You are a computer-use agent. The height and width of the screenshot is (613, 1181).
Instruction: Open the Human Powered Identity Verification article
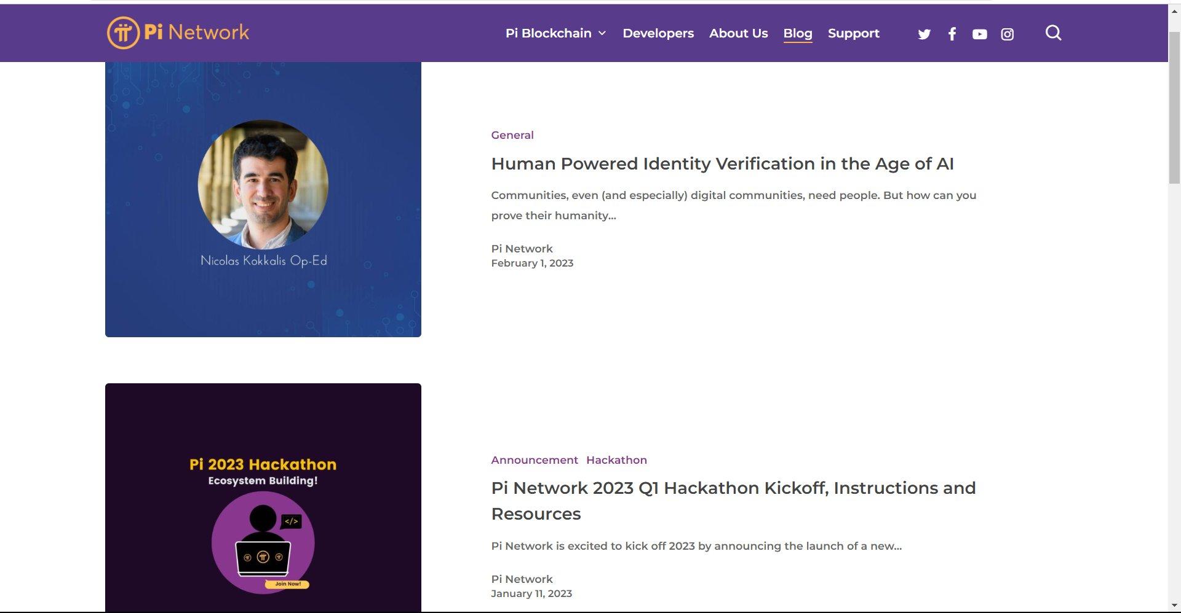click(722, 164)
